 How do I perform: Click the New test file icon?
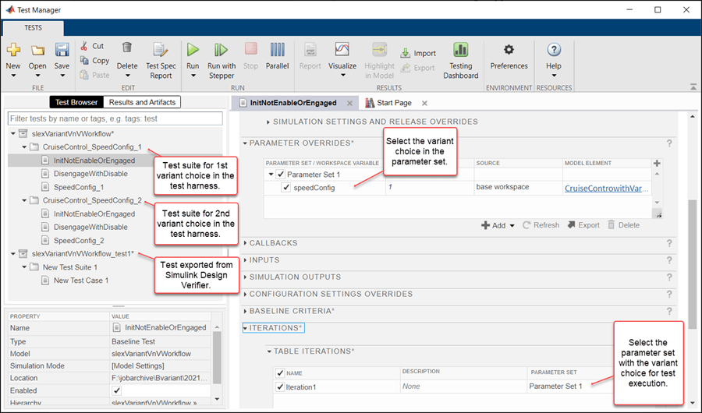tap(13, 50)
